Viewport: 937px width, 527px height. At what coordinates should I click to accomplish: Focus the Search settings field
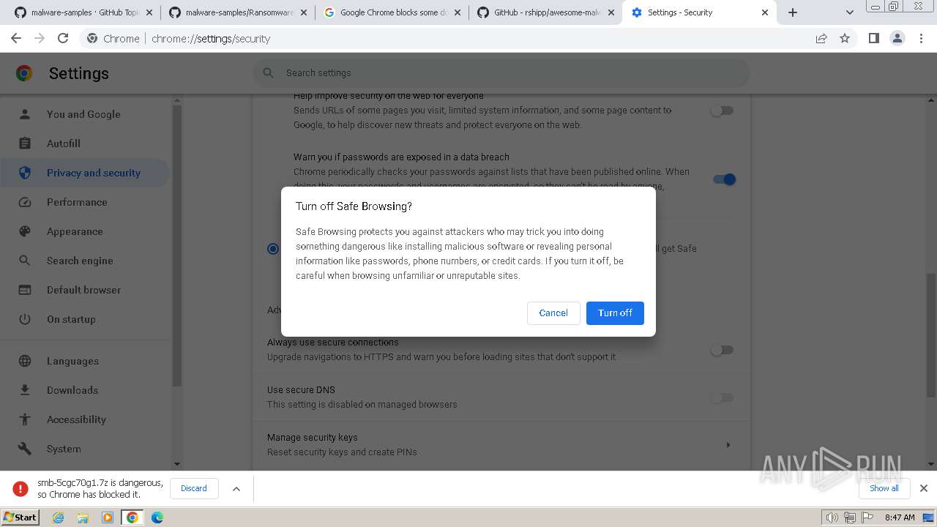pos(501,72)
